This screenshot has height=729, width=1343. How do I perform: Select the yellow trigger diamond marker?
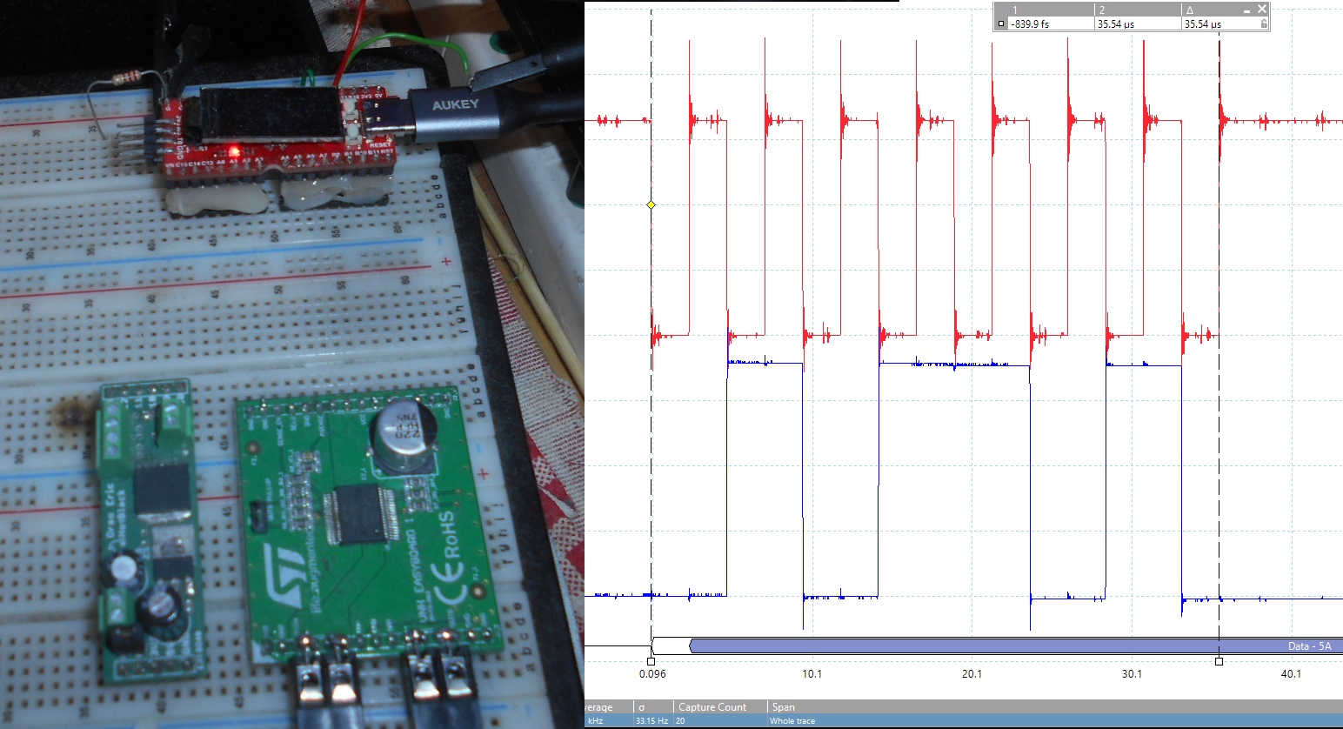click(x=650, y=204)
